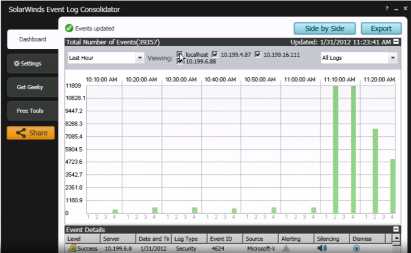Click the small bar in 11:00:00 AM group

tap(313, 210)
